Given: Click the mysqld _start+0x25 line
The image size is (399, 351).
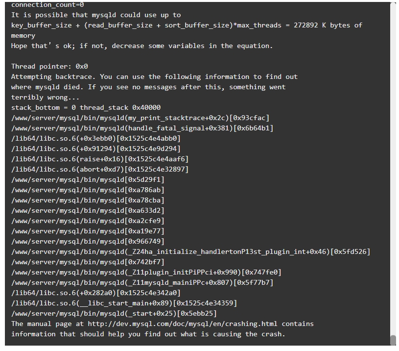Looking at the screenshot, I should [x=114, y=313].
